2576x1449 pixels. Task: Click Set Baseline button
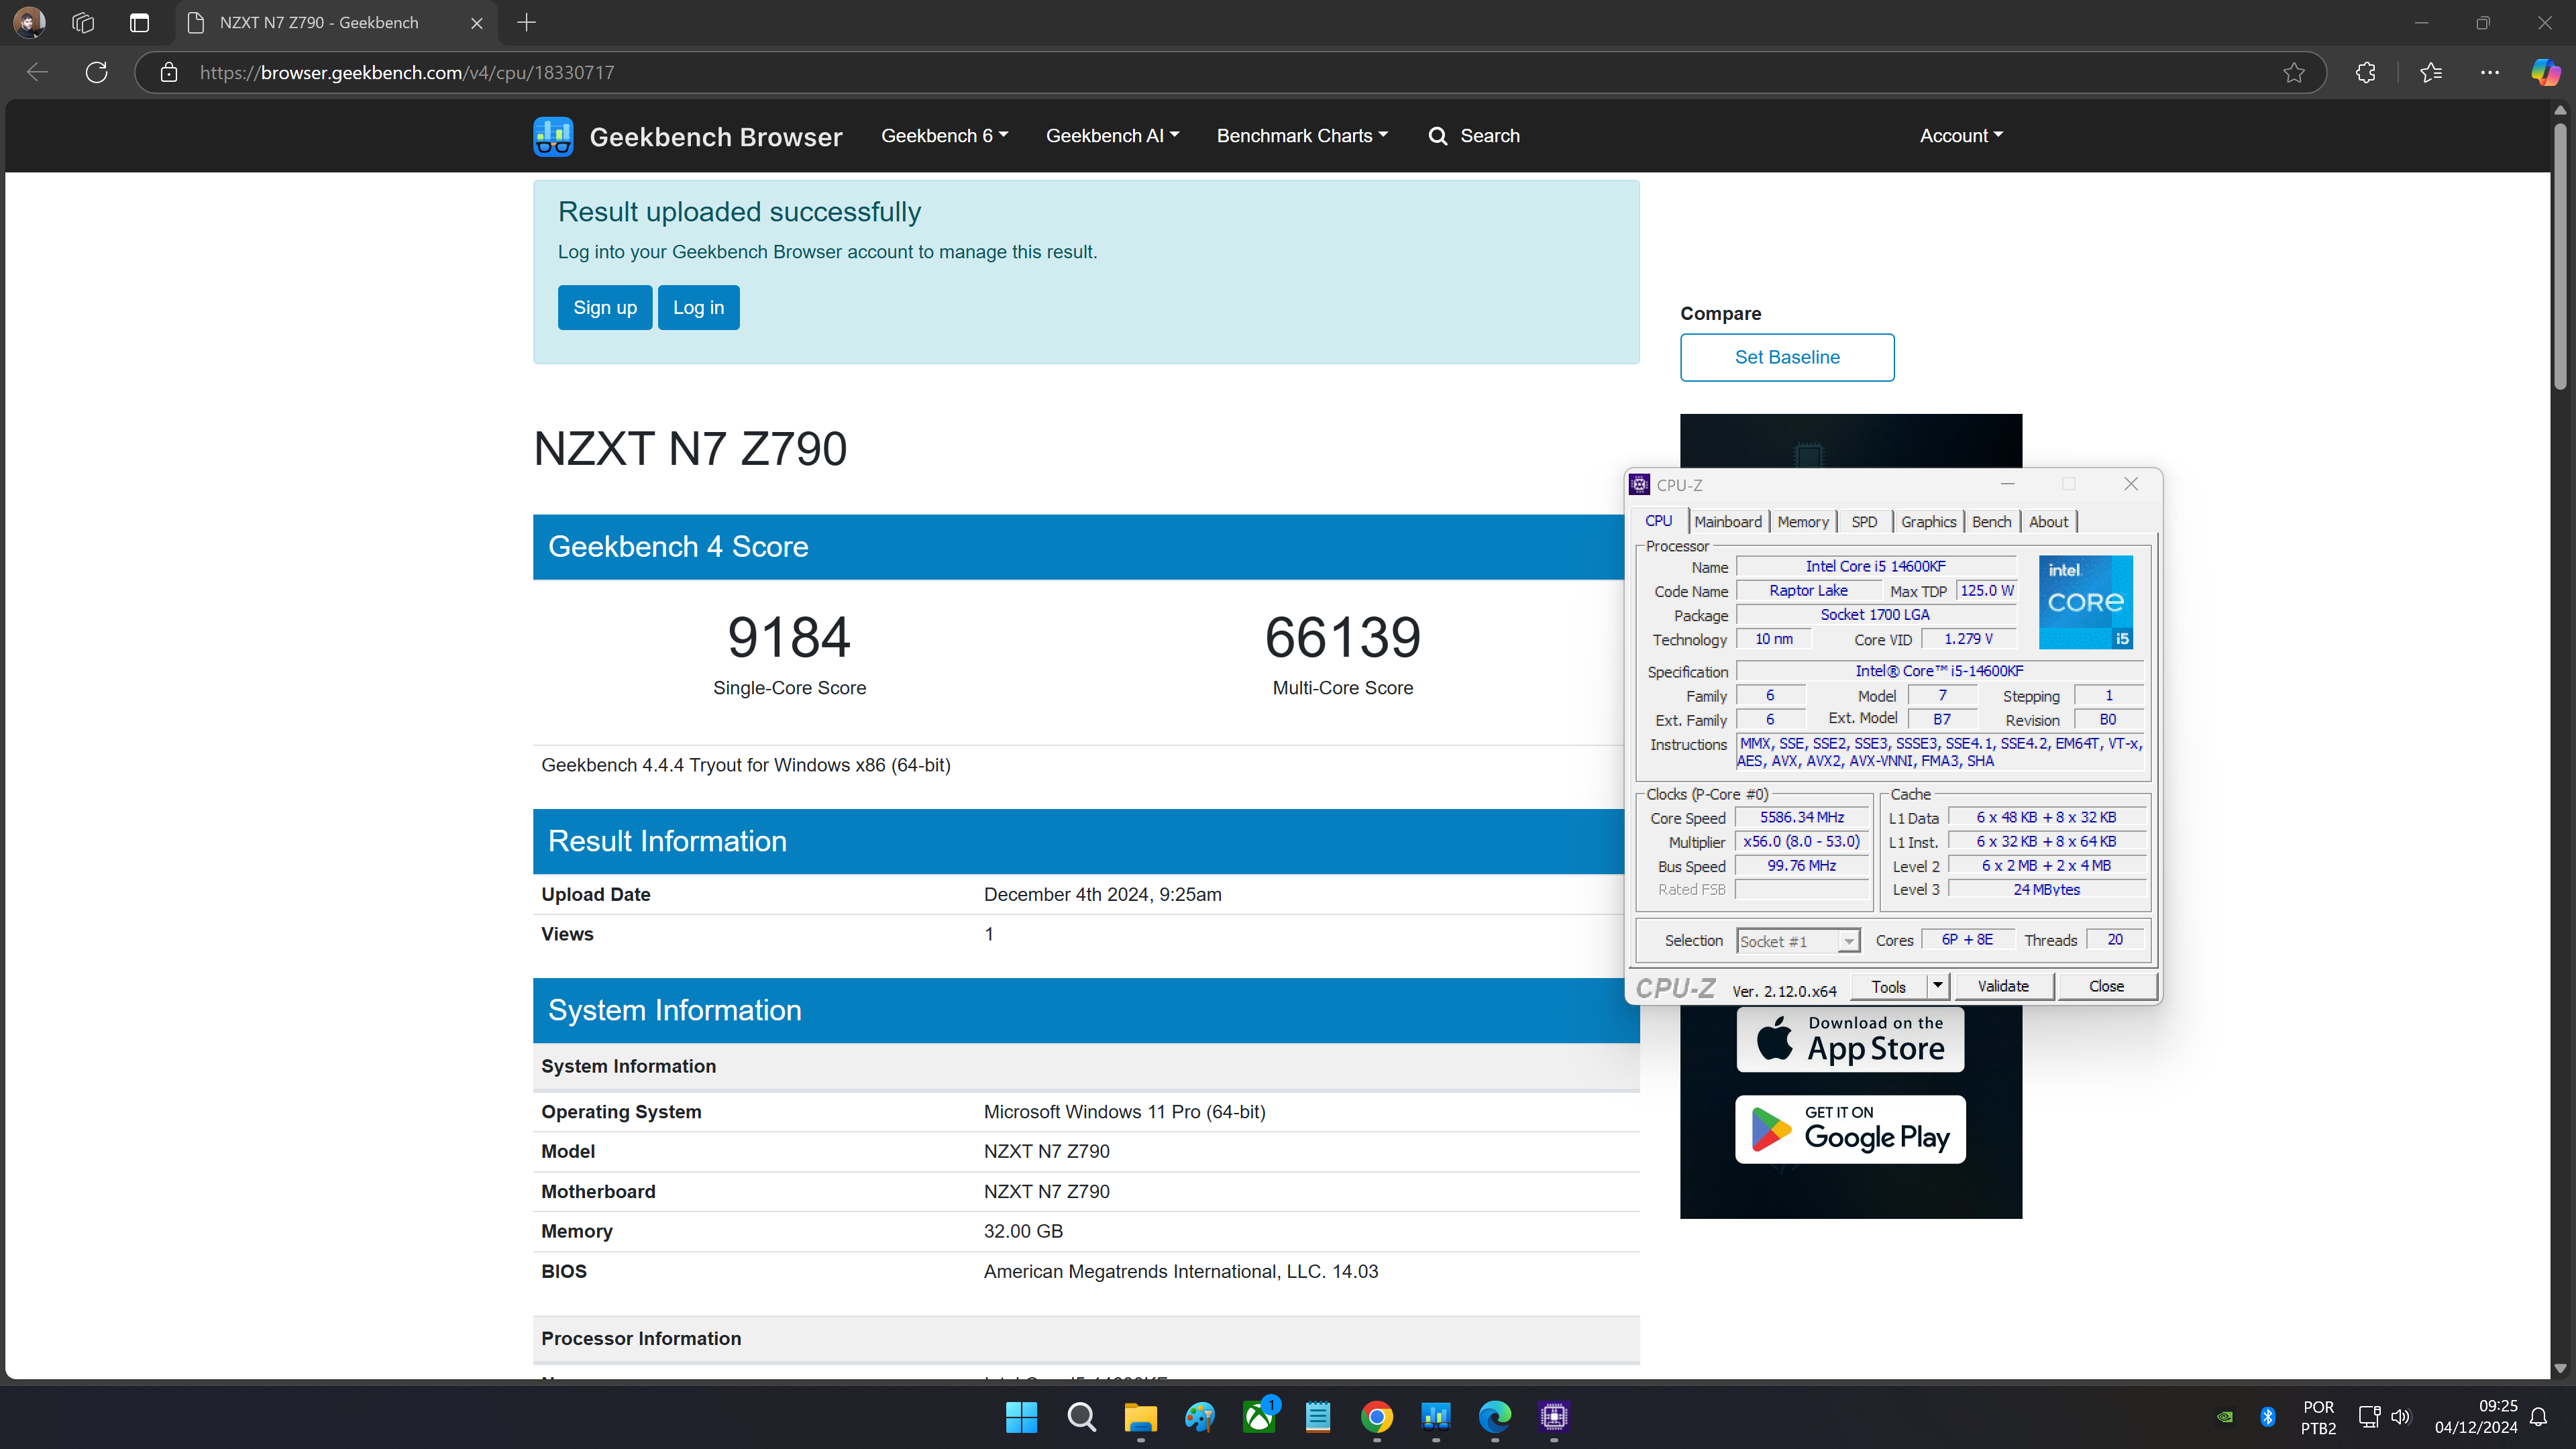click(x=1787, y=357)
